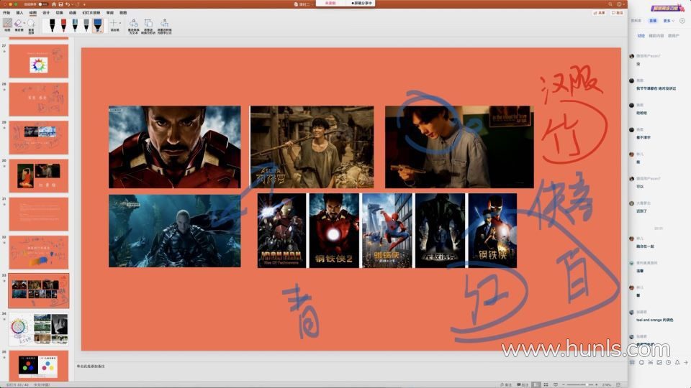
Task: Click the clock history icon in chat toolbar
Action: (x=668, y=362)
